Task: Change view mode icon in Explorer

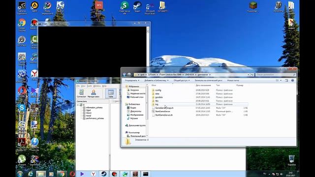Action: click(277, 81)
